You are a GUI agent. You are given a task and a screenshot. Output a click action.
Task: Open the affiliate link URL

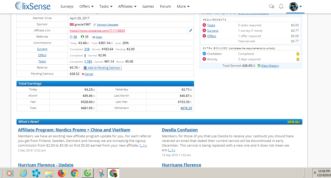pyautogui.click(x=97, y=30)
